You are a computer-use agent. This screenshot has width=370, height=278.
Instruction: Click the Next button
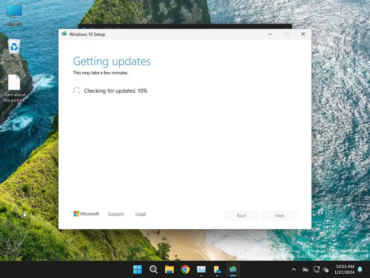280,216
